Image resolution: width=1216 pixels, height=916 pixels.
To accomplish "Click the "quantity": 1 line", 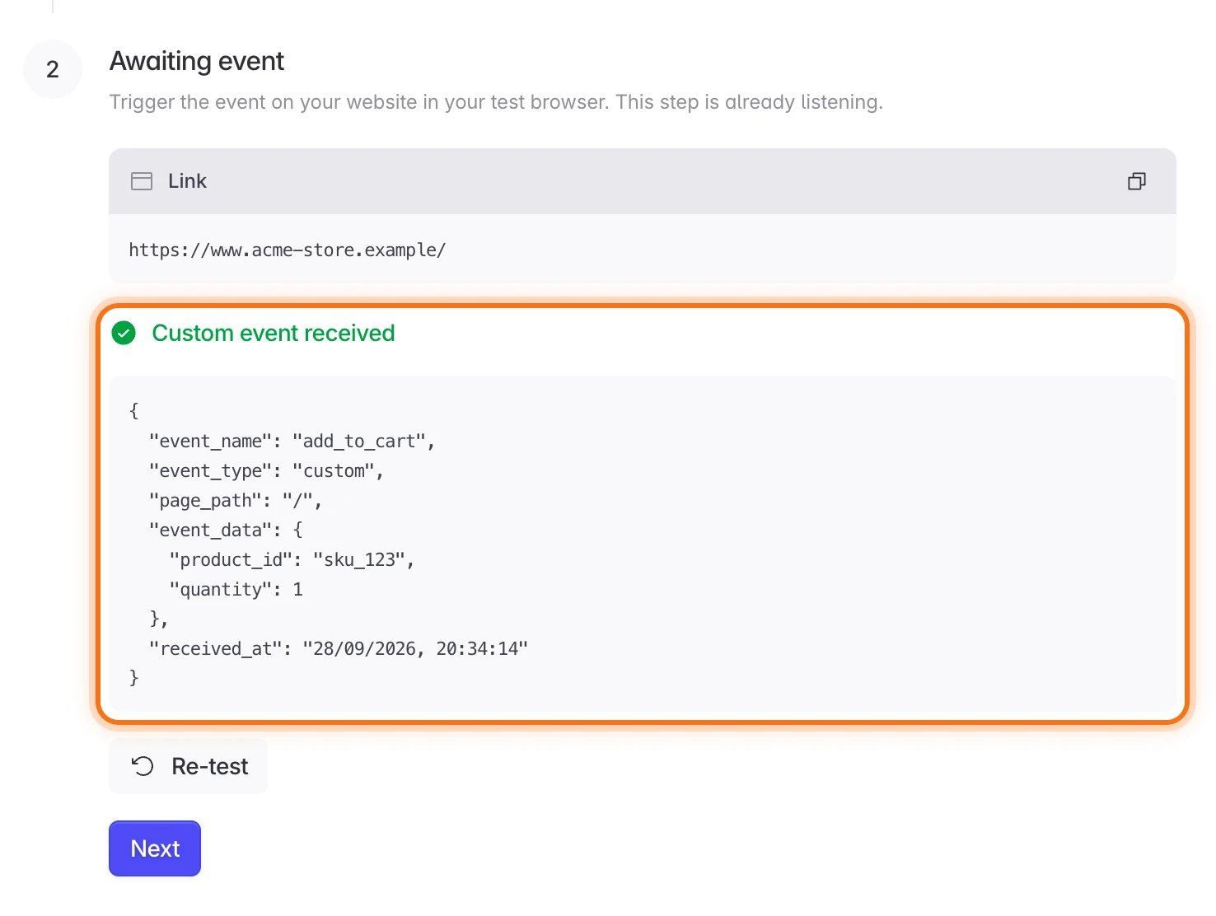I will coord(236,590).
